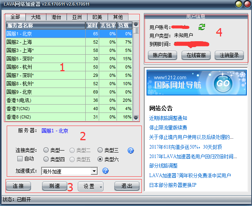Open announcement 关于停止境内用户使用以及后续处理的
This screenshot has width=252, height=206.
[x=191, y=137]
